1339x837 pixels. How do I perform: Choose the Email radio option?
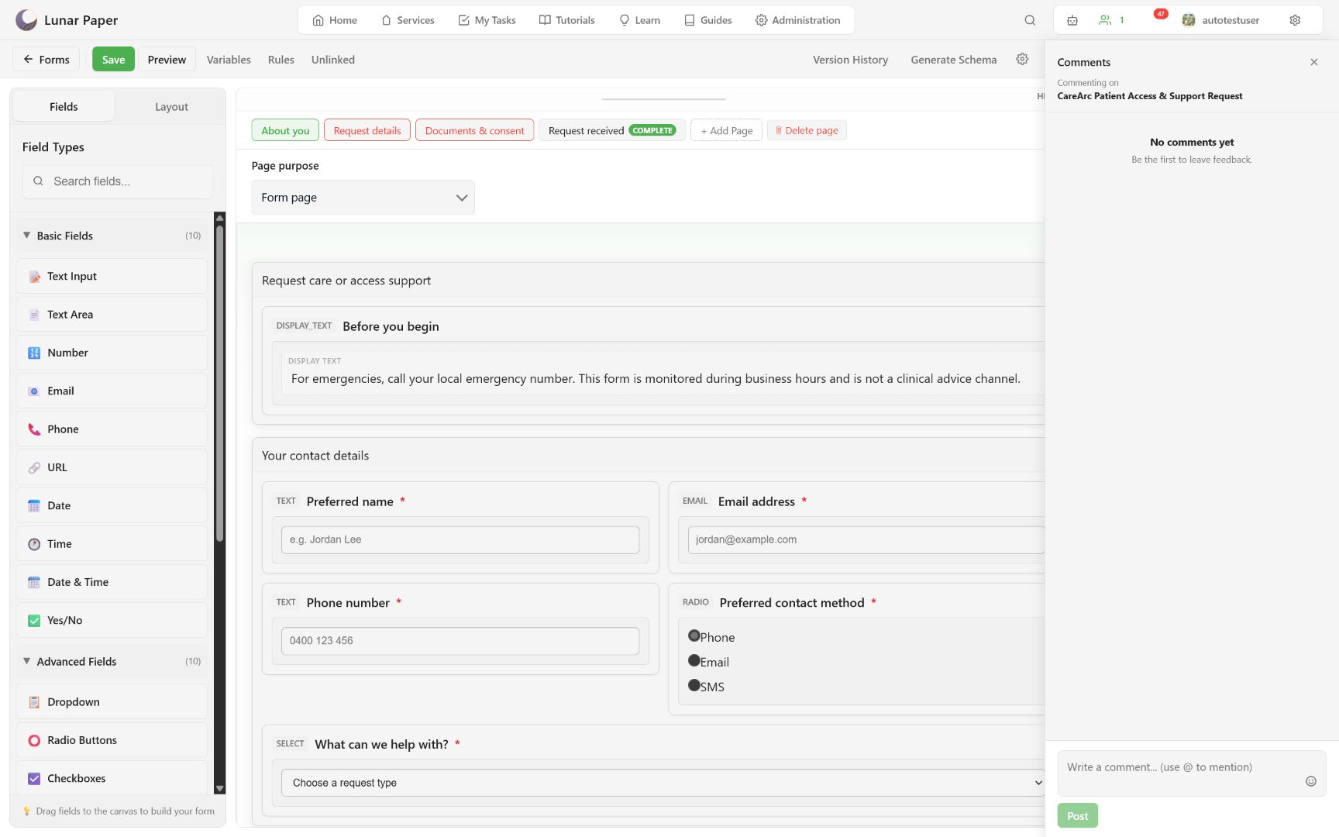pyautogui.click(x=694, y=660)
